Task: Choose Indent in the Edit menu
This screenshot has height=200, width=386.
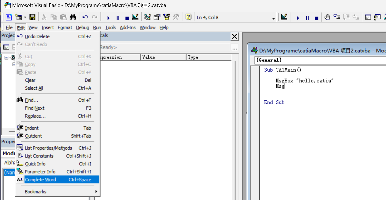Action: coord(58,128)
